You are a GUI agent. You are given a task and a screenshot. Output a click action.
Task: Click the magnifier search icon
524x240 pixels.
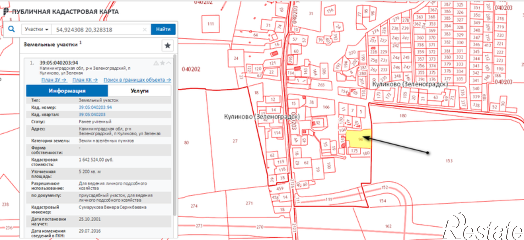click(x=12, y=29)
